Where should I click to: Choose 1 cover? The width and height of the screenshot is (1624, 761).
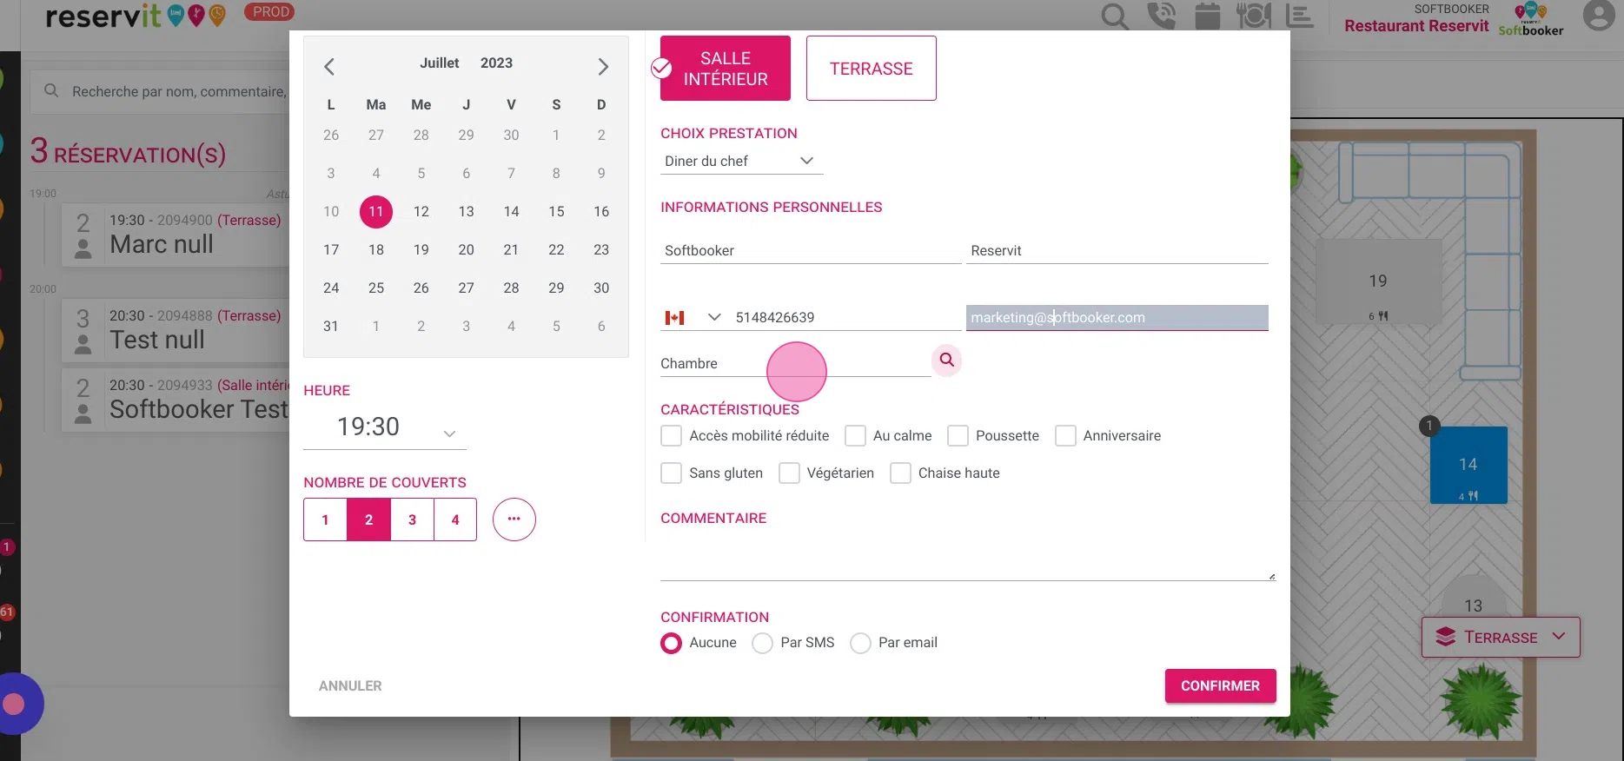click(x=325, y=519)
